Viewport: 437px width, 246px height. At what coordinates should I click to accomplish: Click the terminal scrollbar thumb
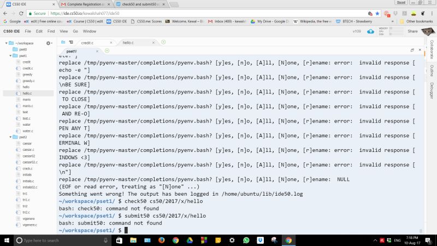(x=421, y=231)
